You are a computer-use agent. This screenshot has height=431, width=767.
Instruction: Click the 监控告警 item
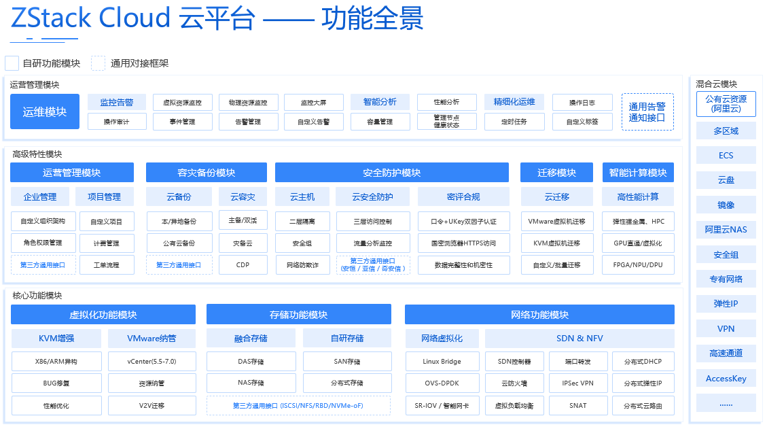point(115,102)
